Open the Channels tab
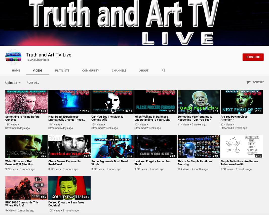Screen dimensions: 269x215 tap(119, 71)
